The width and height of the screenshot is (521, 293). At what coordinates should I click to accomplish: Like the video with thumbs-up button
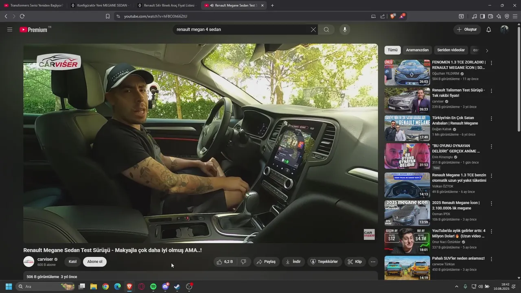point(225,262)
